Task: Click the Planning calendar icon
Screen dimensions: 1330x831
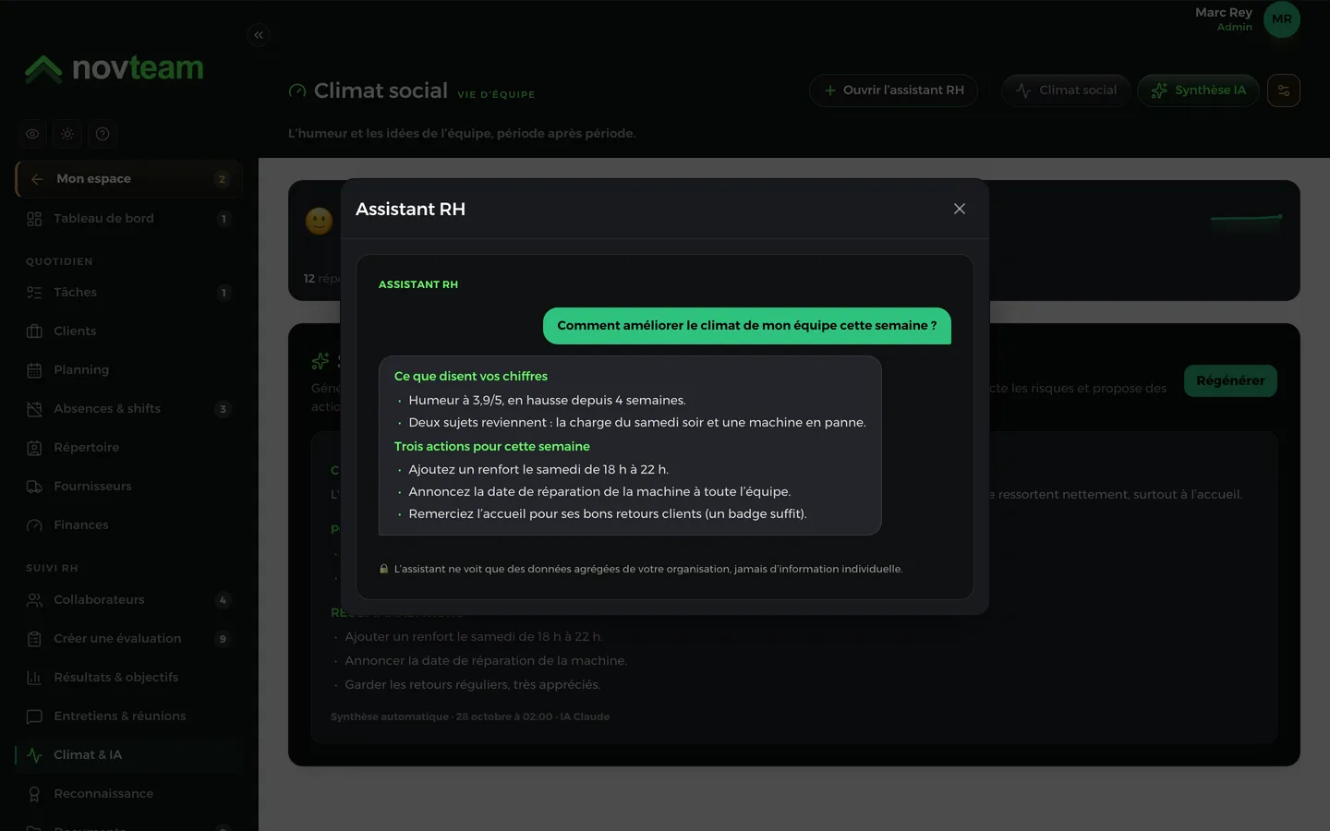Action: (x=34, y=370)
